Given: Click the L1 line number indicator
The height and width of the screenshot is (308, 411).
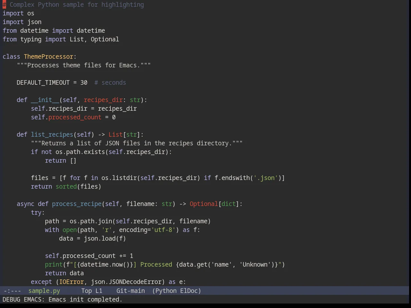Looking at the screenshot, I should tap(99, 291).
